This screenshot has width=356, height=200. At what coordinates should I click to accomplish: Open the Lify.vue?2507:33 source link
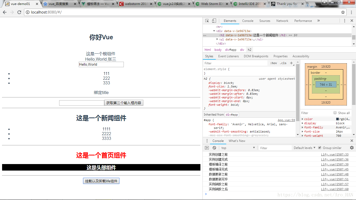point(335,154)
